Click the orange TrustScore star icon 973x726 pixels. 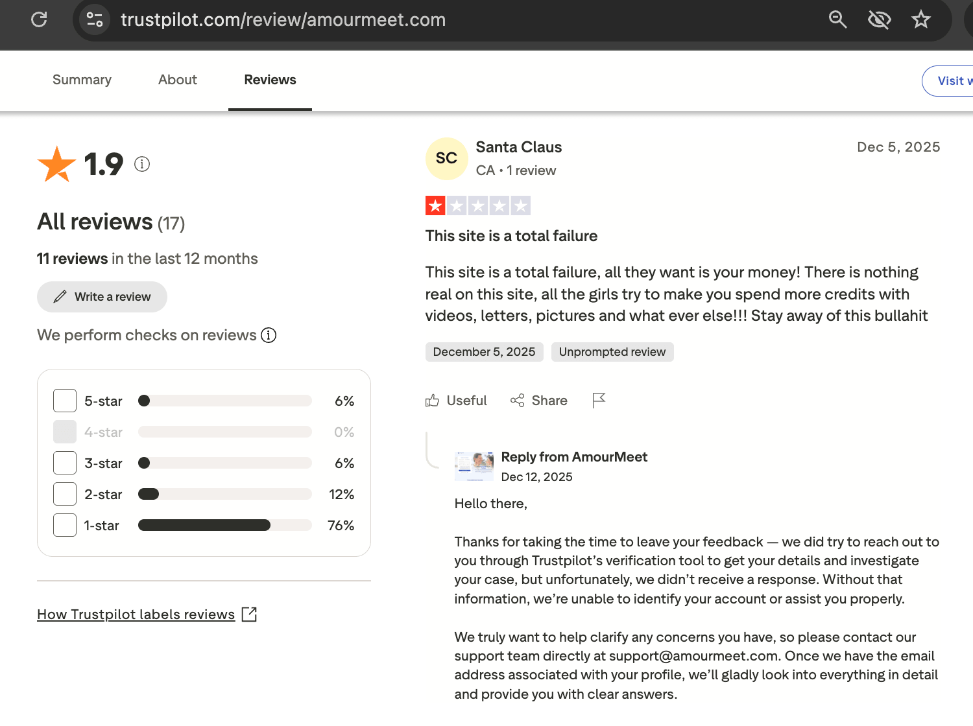tap(57, 164)
